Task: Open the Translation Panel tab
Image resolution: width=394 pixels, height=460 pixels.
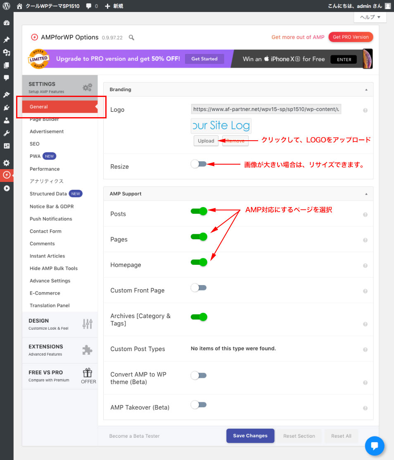Action: pyautogui.click(x=49, y=305)
